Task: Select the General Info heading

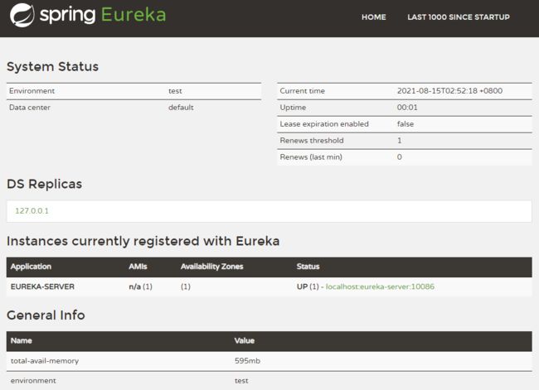Action: (46, 315)
